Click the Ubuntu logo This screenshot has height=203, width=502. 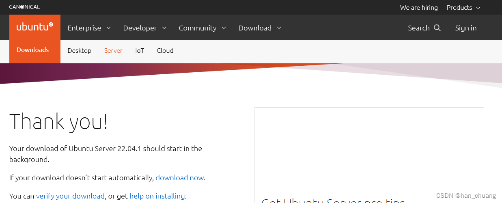35,27
